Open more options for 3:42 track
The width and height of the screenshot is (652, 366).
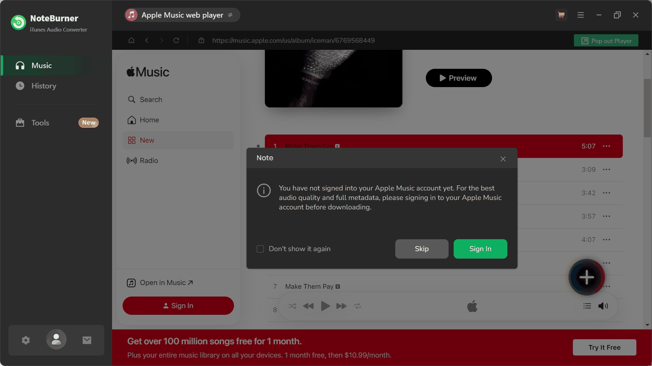[606, 193]
